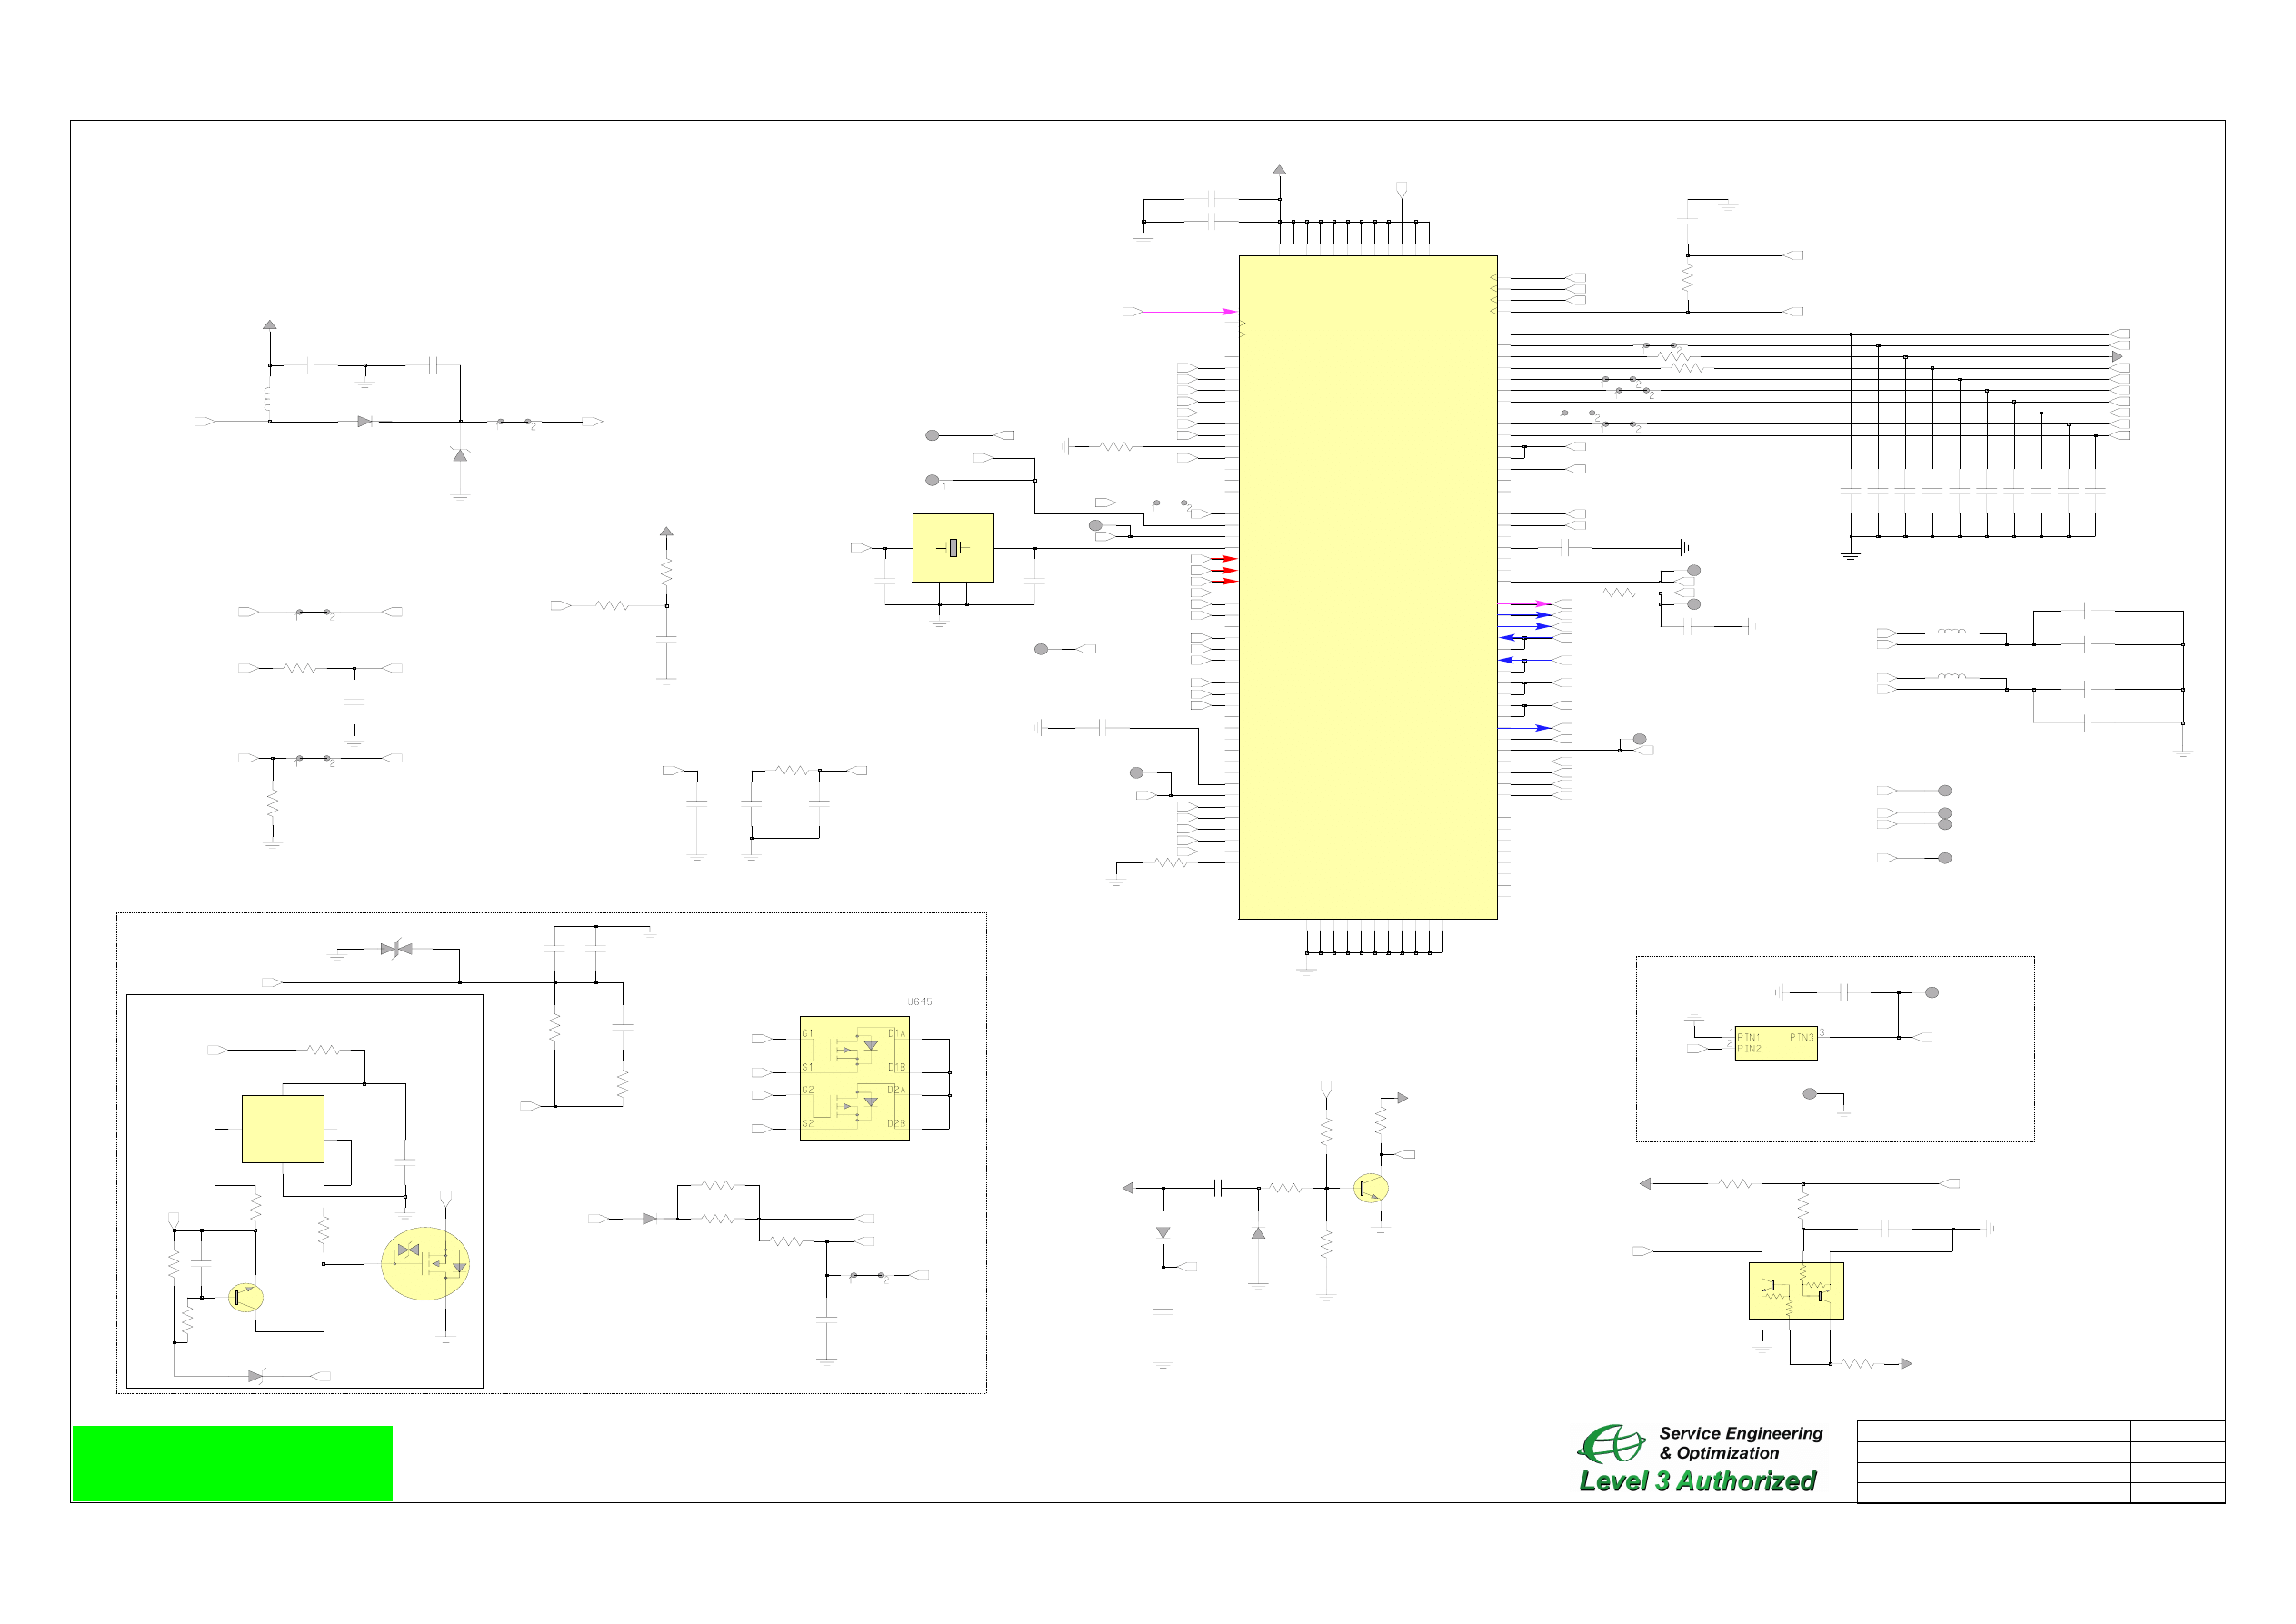Click the large yellow central IC block

1367,587
